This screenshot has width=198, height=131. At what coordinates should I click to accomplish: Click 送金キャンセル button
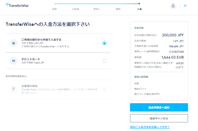pyautogui.click(x=159, y=118)
